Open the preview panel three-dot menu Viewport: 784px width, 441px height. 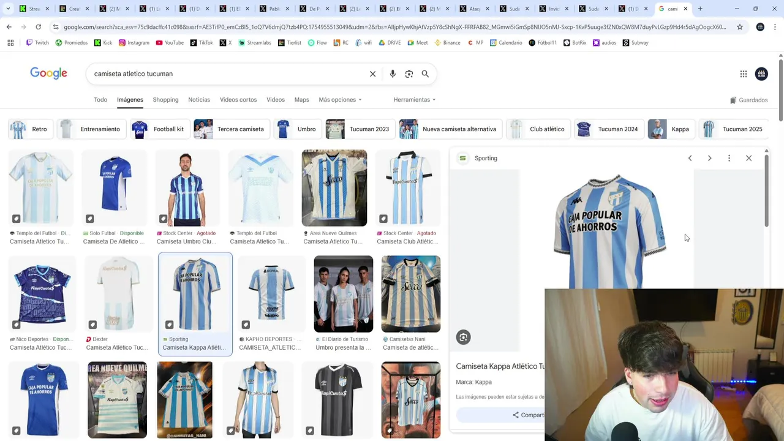click(729, 158)
